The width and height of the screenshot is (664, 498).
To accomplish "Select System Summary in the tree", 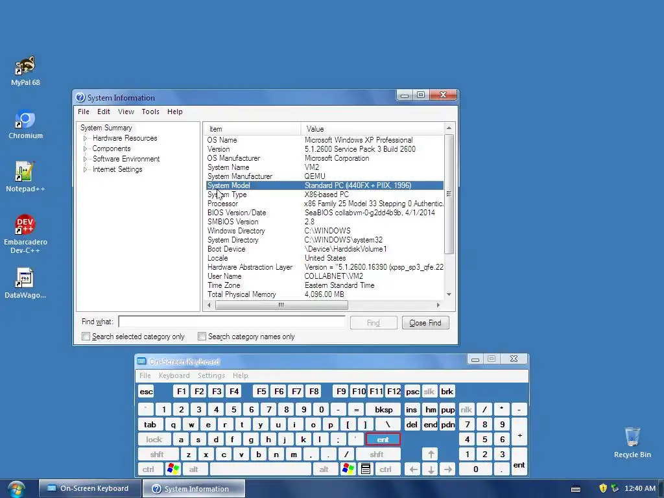I will [106, 128].
